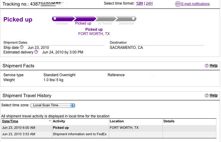Click the Location column header

pos(117,121)
